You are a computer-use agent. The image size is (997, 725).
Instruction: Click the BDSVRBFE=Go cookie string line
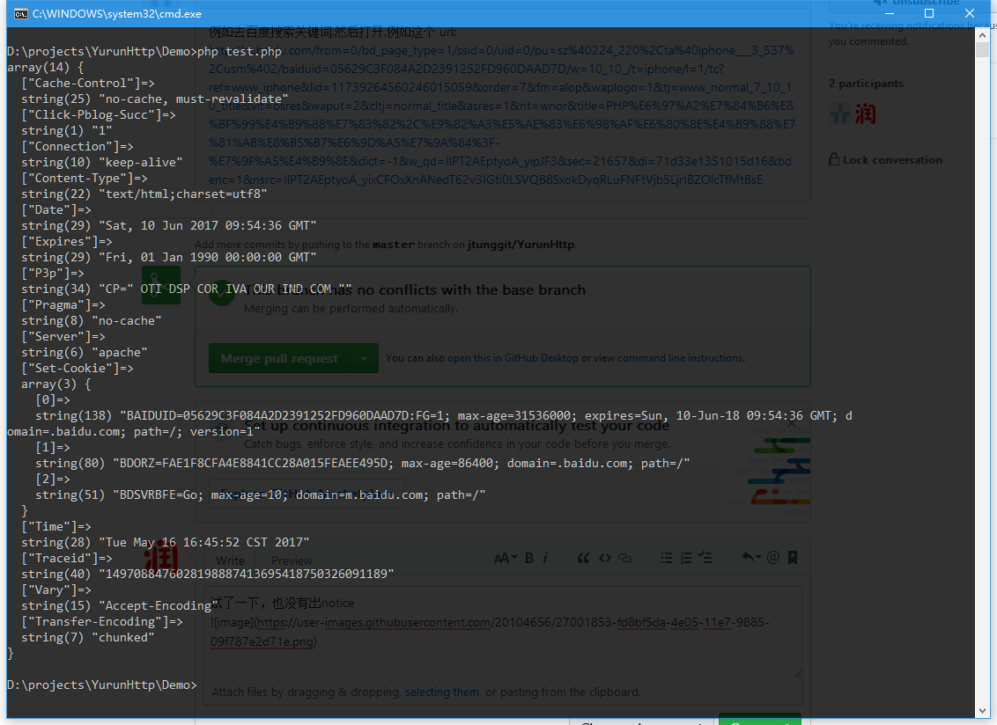(260, 495)
